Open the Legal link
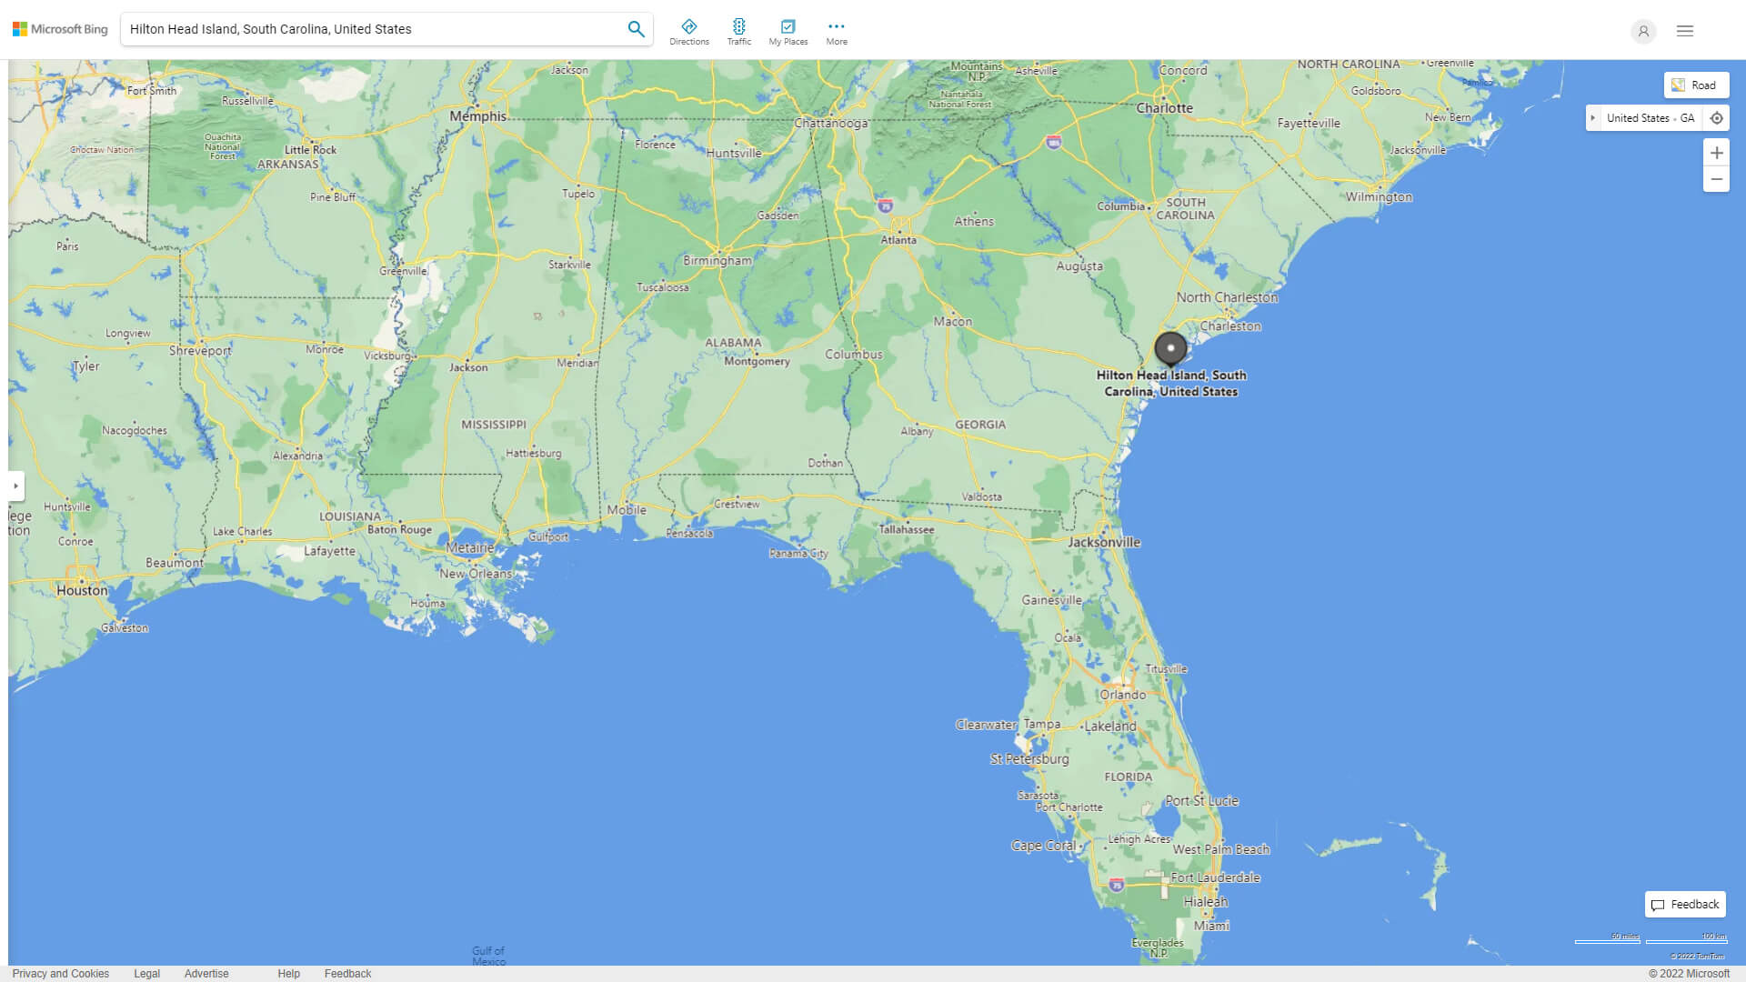 click(x=146, y=973)
